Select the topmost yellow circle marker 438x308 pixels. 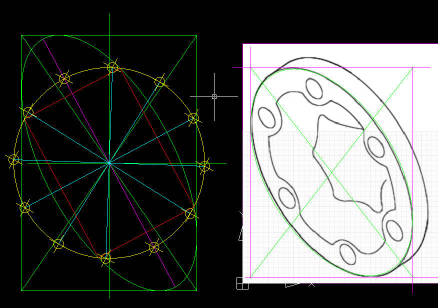pos(112,67)
